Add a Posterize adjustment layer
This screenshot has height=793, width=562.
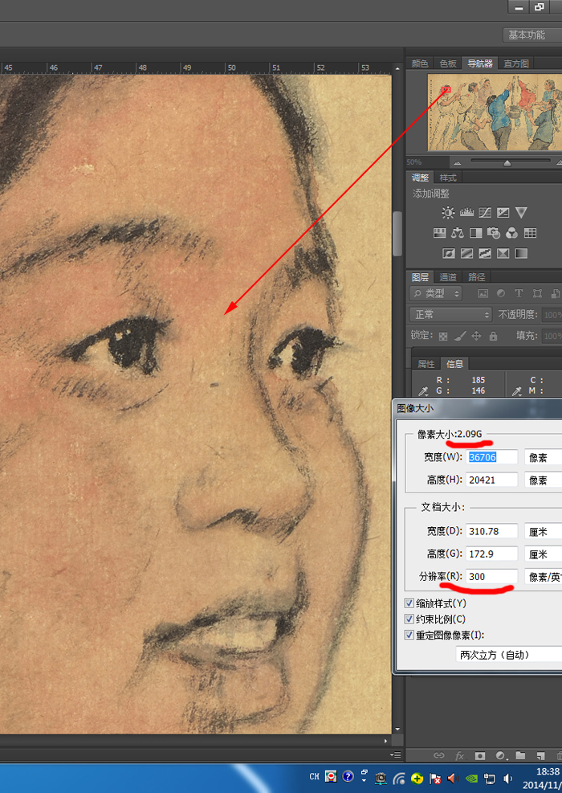[466, 253]
